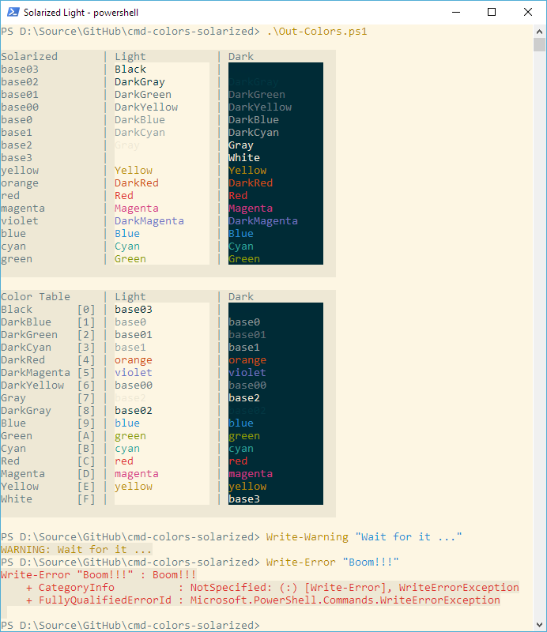The height and width of the screenshot is (632, 547).
Task: Click the scrollbar up arrow
Action: [539, 31]
